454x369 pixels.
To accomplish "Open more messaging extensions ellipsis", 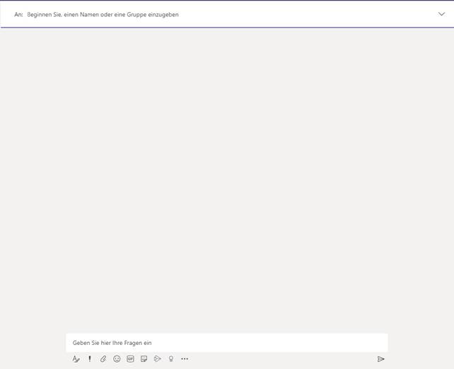I will [x=185, y=359].
